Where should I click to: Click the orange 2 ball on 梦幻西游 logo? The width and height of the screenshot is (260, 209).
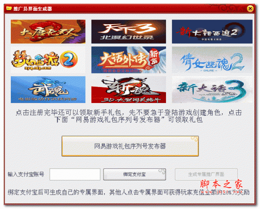(68, 59)
